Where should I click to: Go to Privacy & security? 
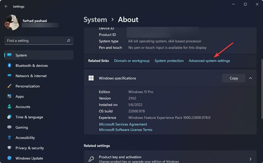pos(39,148)
